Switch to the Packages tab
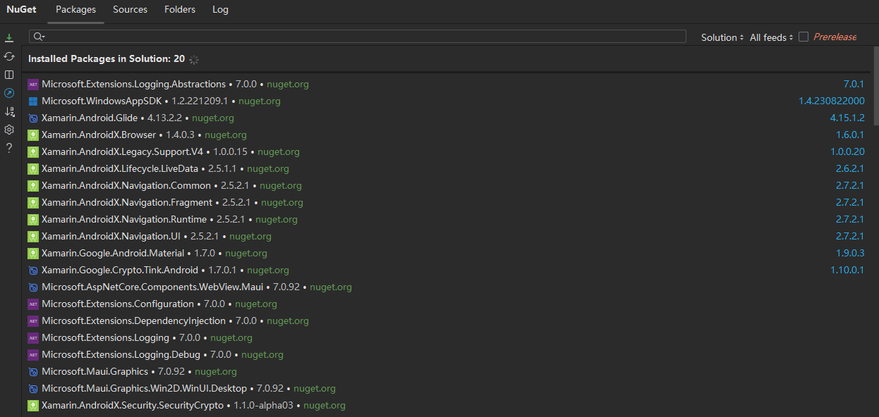Viewport: 879px width, 417px height. (x=75, y=10)
